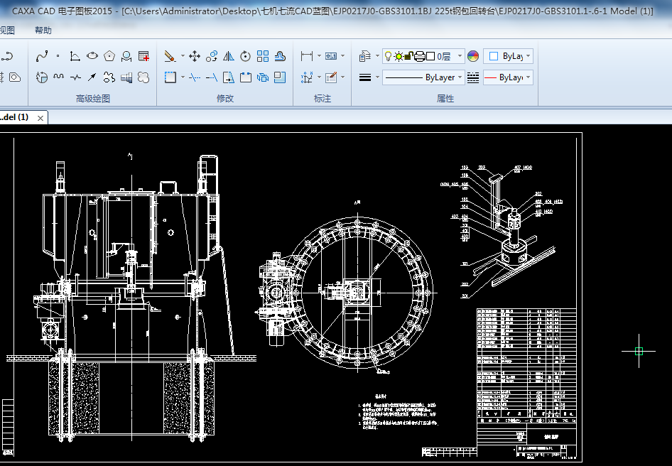The width and height of the screenshot is (672, 466).
Task: Click the array pattern tool
Action: click(263, 56)
